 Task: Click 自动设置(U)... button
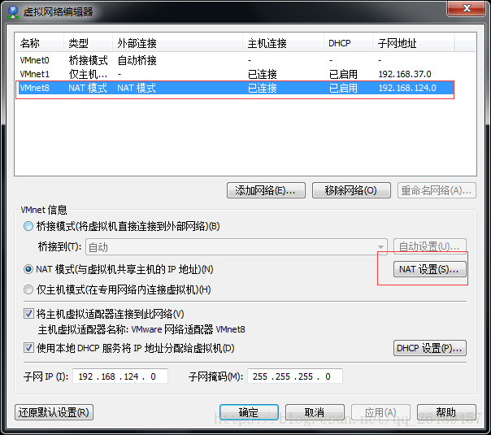429,247
